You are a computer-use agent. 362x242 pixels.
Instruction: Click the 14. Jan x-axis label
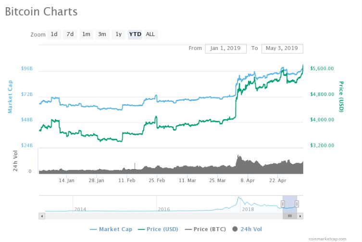(66, 181)
